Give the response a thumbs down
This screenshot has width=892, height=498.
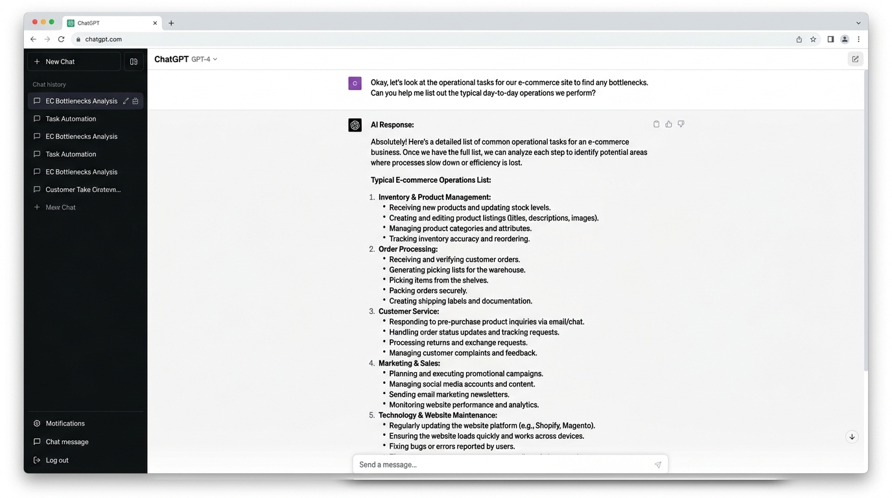click(x=681, y=124)
